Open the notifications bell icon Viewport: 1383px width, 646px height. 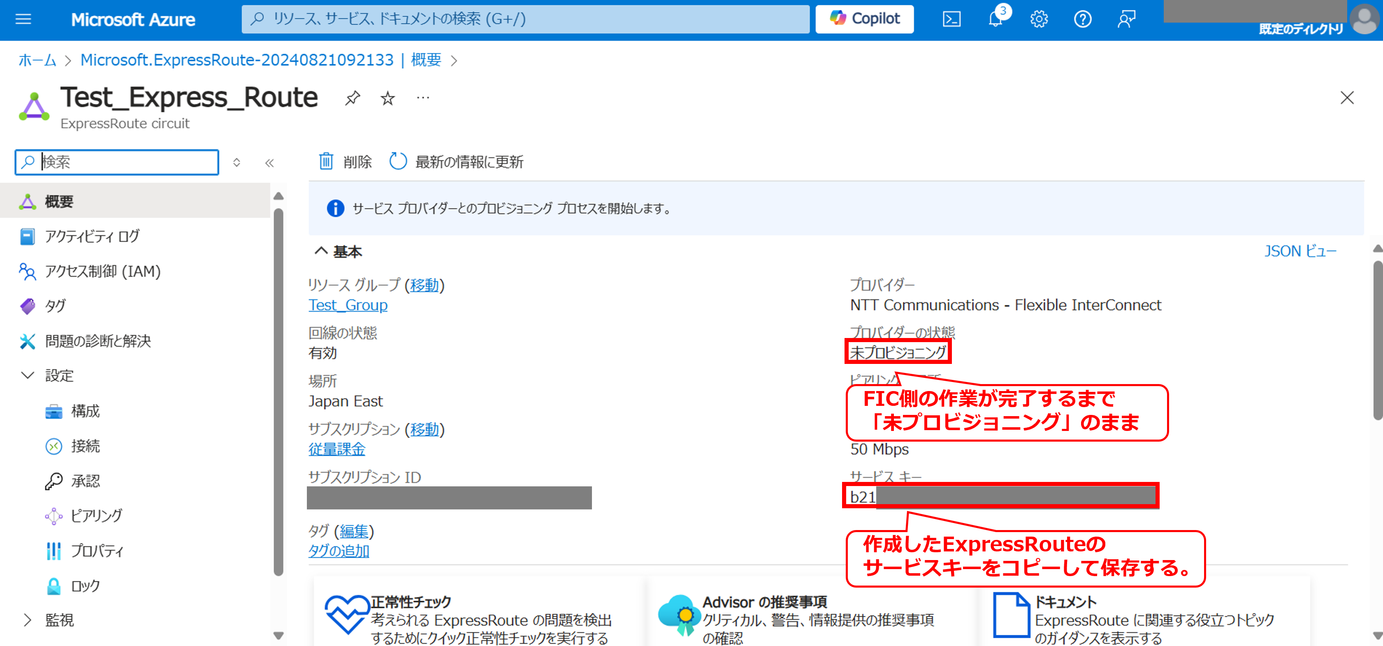pyautogui.click(x=996, y=19)
